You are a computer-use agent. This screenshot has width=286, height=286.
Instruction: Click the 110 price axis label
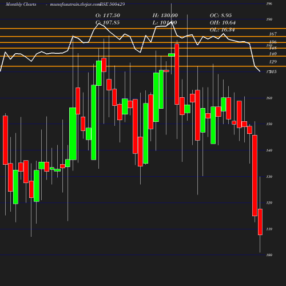pos(269,229)
